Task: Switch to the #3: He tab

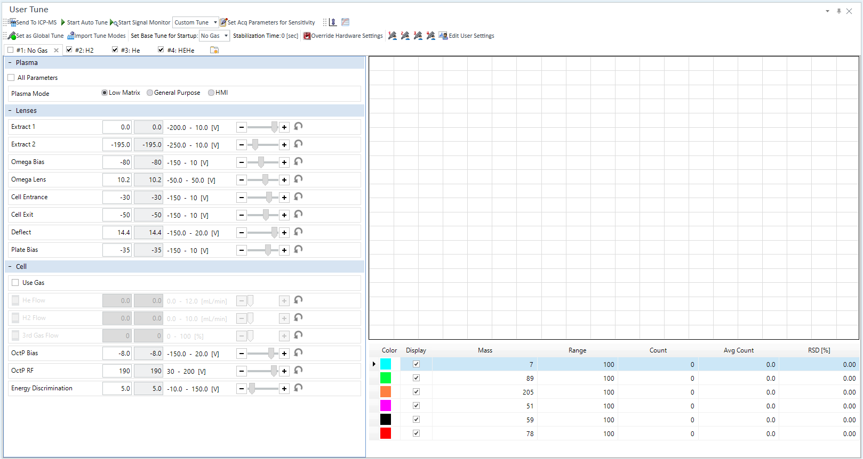Action: 130,50
